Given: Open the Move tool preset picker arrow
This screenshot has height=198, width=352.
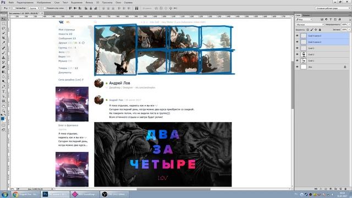Looking at the screenshot, I should 9,8.
